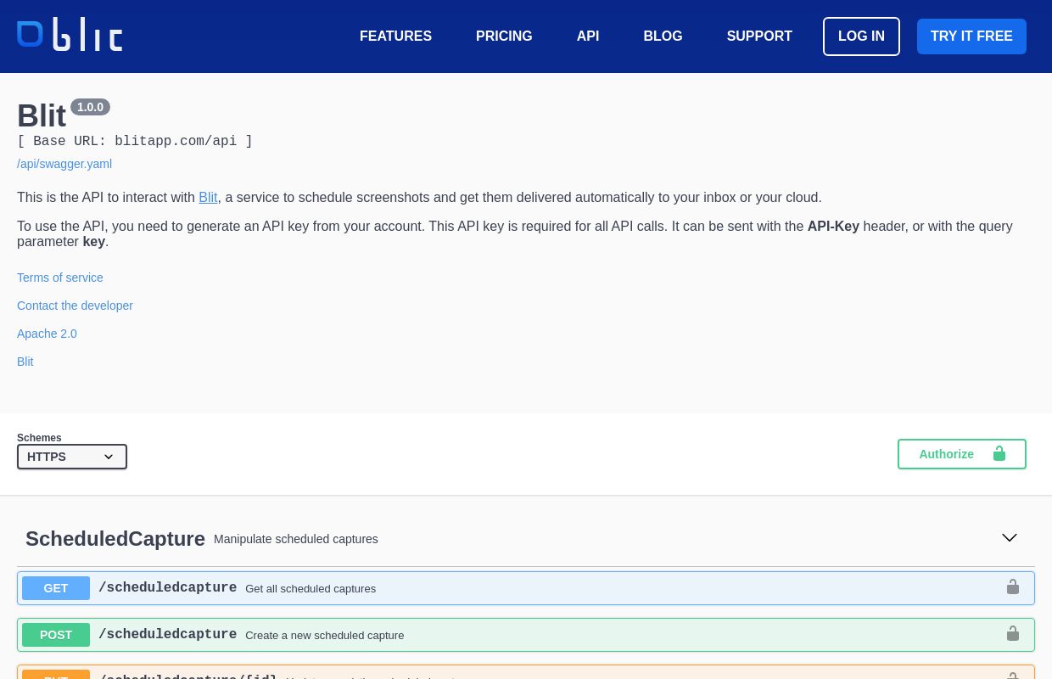Expand the GET /scheduledcapture endpoint
Viewport: 1052px width, 679px height.
(x=526, y=588)
